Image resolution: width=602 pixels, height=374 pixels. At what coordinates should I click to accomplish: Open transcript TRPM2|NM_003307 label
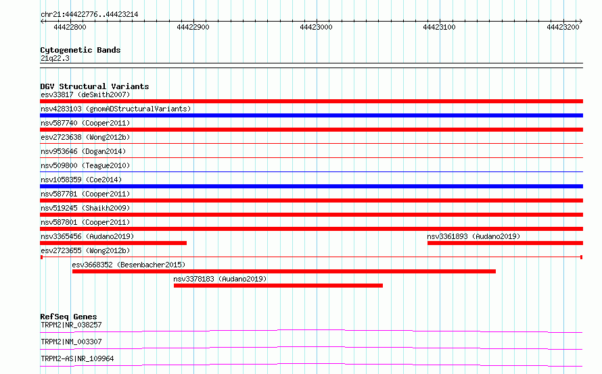[71, 342]
